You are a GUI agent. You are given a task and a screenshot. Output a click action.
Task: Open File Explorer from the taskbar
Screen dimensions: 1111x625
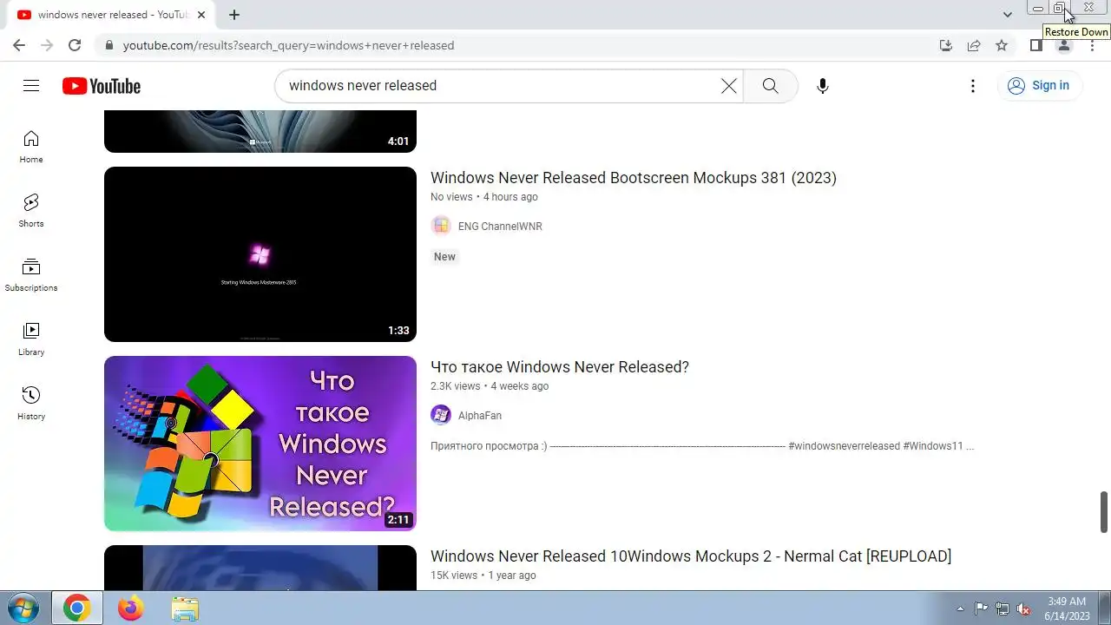pos(185,609)
